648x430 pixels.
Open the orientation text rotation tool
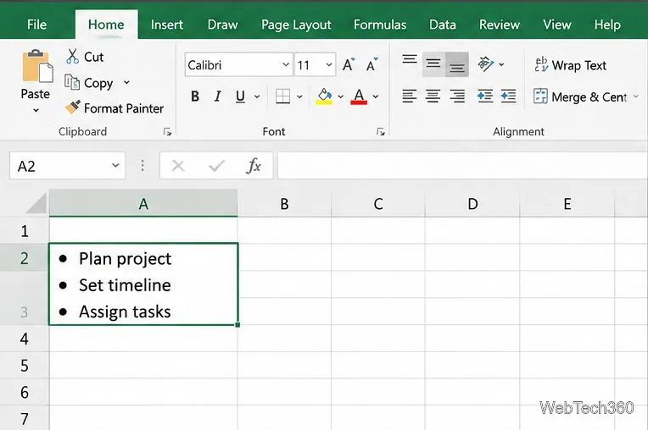[x=486, y=64]
